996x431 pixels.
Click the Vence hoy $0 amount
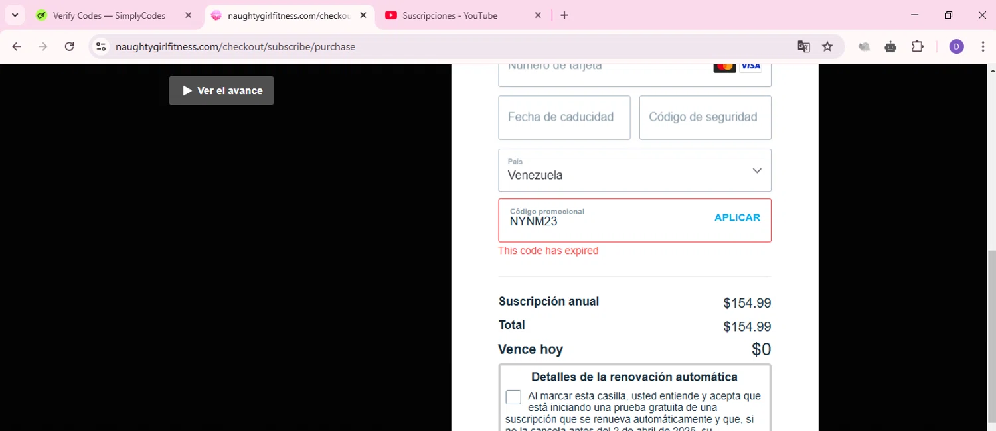pyautogui.click(x=761, y=349)
